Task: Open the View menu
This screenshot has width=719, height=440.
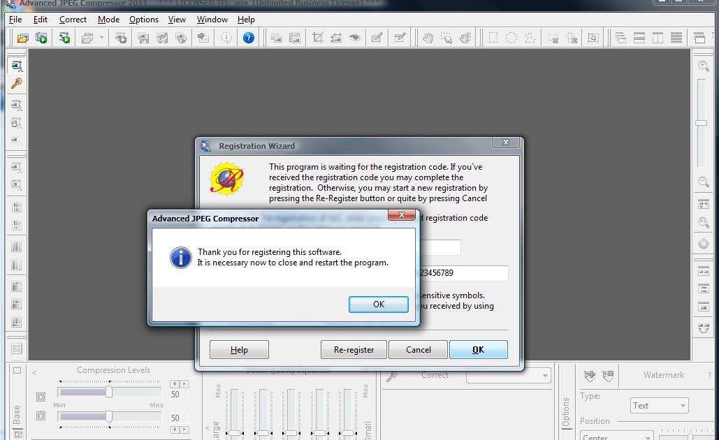Action: pyautogui.click(x=177, y=20)
